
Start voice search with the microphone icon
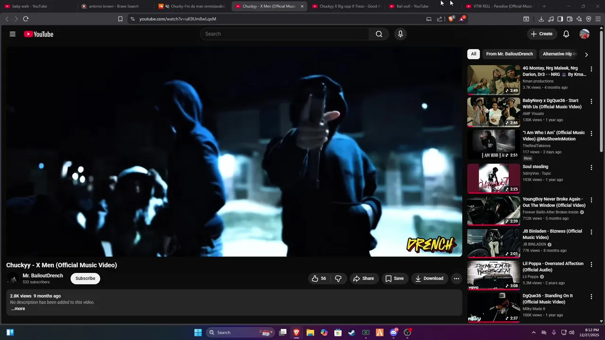pos(400,34)
